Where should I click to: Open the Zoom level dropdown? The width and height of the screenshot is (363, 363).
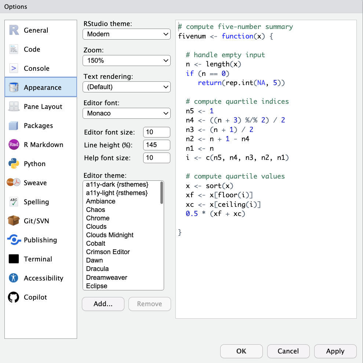[x=127, y=60]
